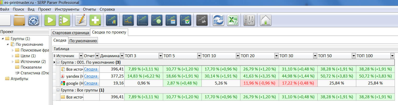Start parsing with green play button

[x=50, y=20]
